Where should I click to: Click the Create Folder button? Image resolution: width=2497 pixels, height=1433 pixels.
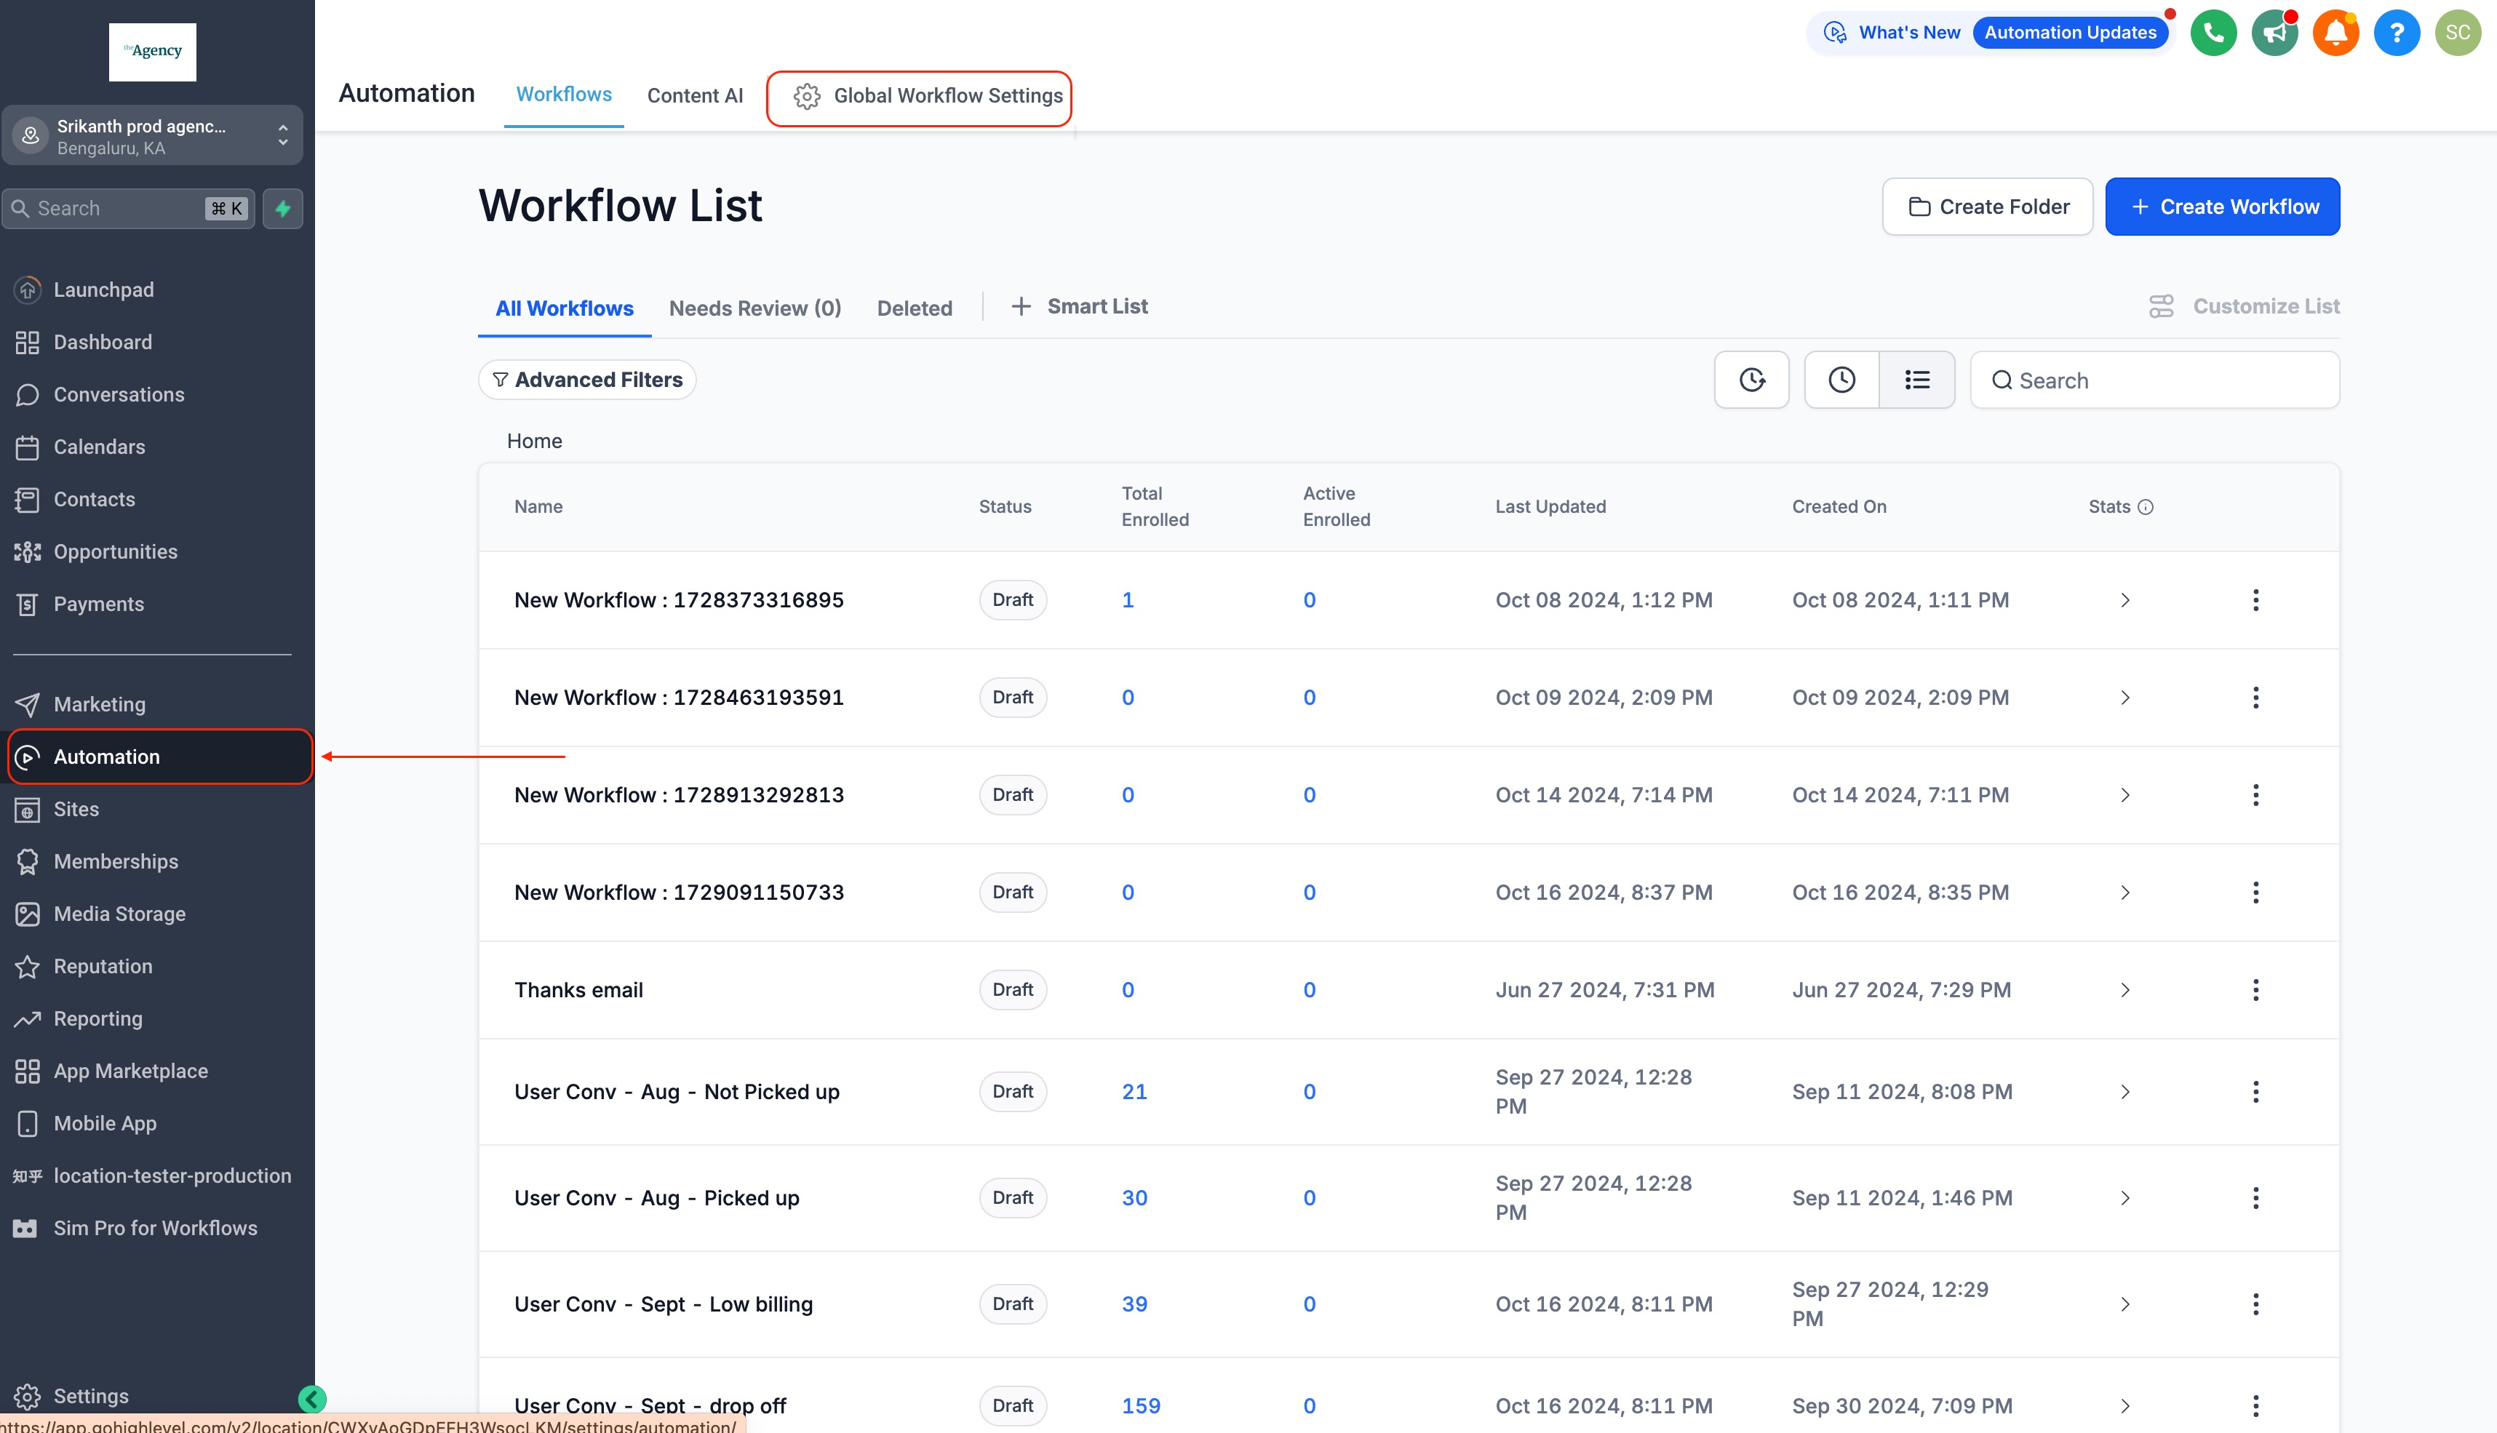tap(1987, 207)
